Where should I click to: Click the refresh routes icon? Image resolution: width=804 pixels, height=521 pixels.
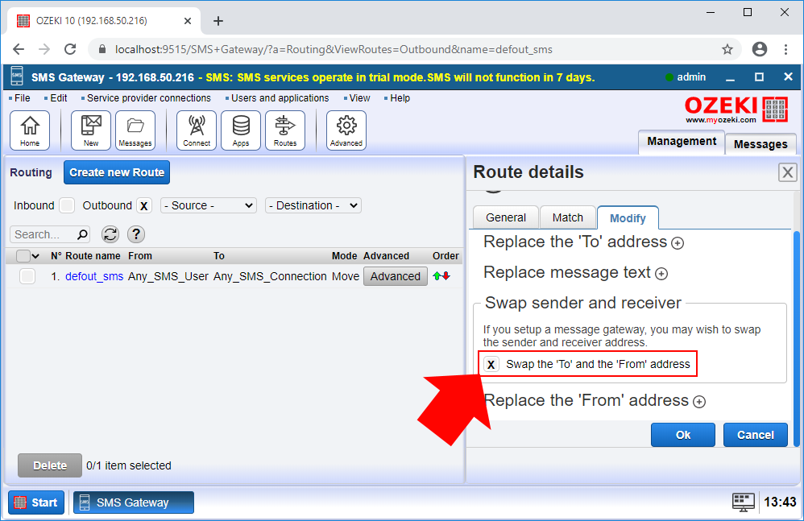coord(110,234)
